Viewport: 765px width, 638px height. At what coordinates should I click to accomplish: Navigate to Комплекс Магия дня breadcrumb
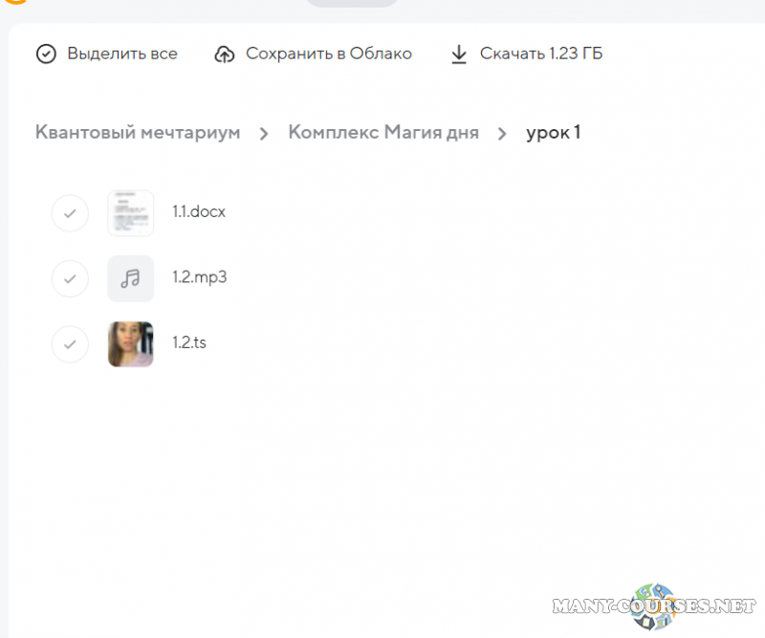click(383, 132)
